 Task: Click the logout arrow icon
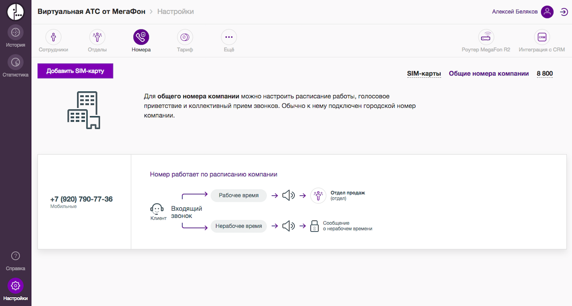pos(564,12)
